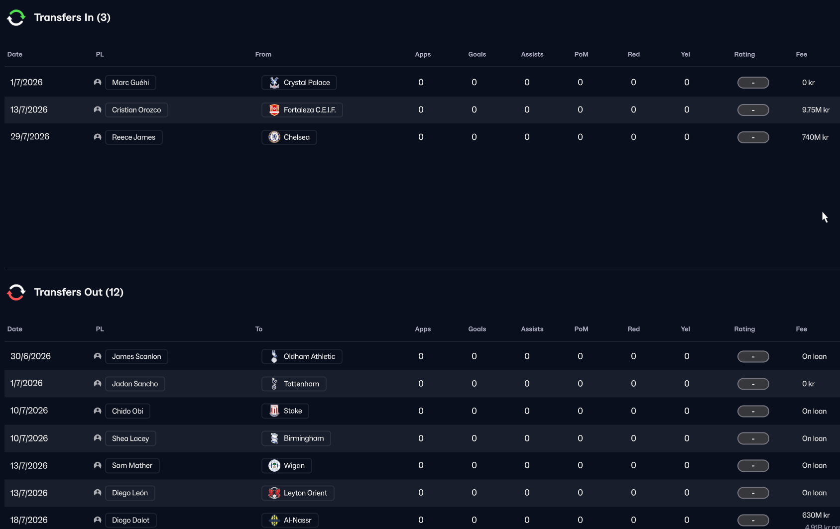The height and width of the screenshot is (529, 840).
Task: Open the Al-Nassr club link
Action: click(297, 520)
